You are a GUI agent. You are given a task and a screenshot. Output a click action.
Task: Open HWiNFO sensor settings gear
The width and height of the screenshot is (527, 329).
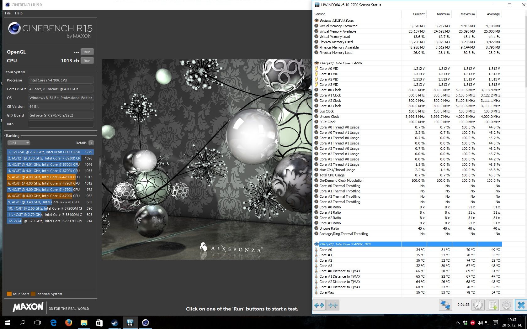pyautogui.click(x=507, y=305)
